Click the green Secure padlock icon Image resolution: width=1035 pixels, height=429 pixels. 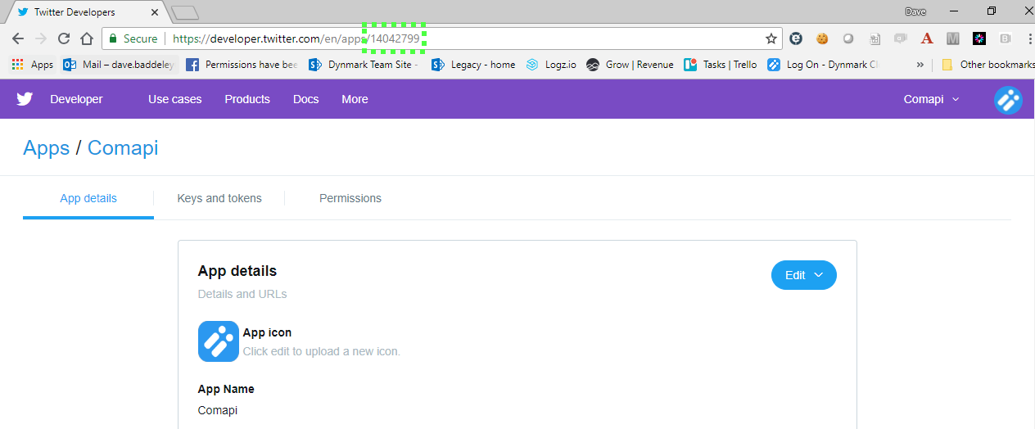112,38
